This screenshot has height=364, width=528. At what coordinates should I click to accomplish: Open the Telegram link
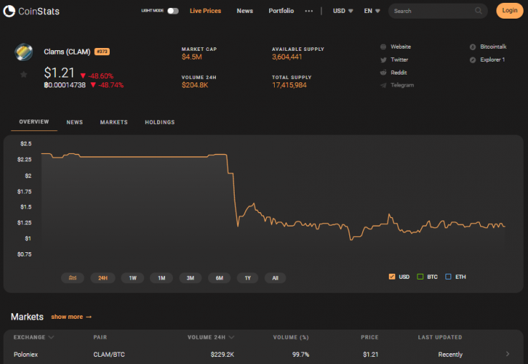tap(402, 85)
